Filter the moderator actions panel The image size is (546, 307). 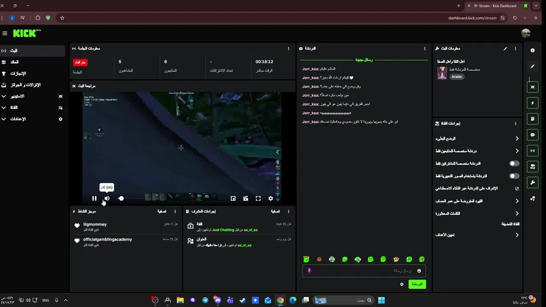[275, 211]
